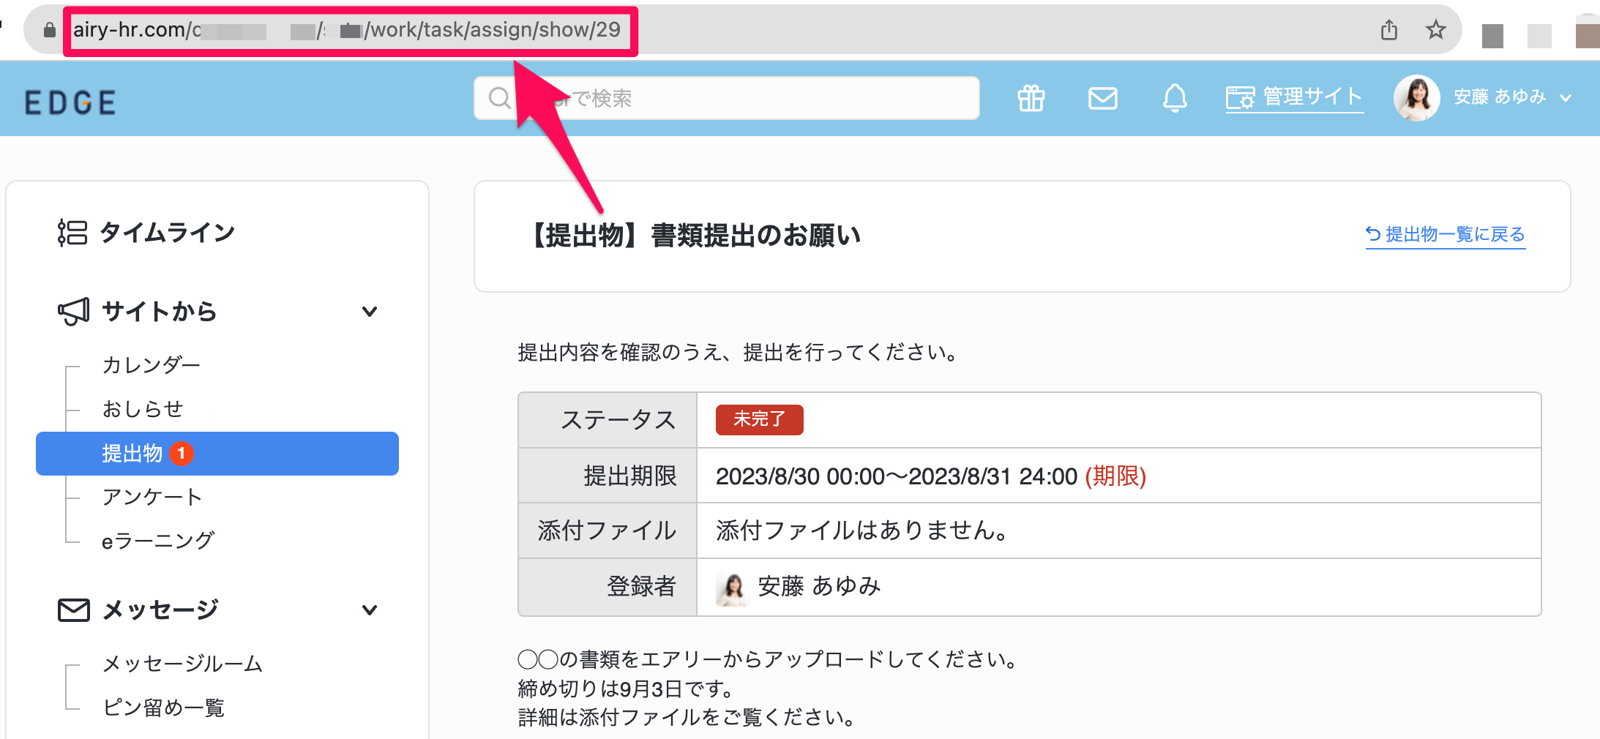Image resolution: width=1600 pixels, height=739 pixels.
Task: Open the mail envelope icon in header
Action: click(1102, 97)
